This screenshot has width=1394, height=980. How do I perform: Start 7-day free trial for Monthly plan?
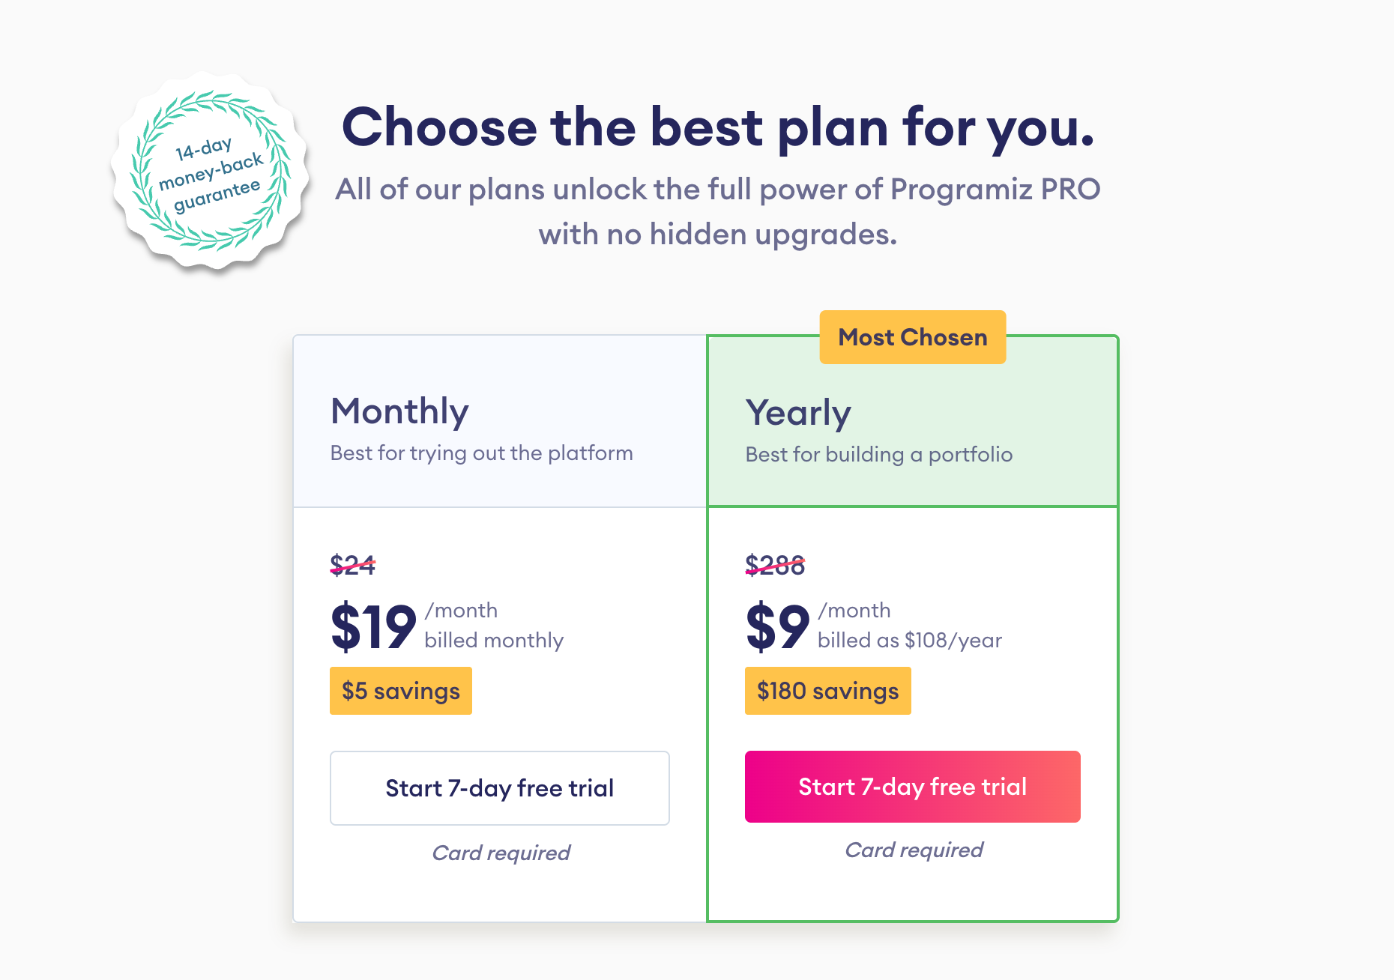point(499,787)
